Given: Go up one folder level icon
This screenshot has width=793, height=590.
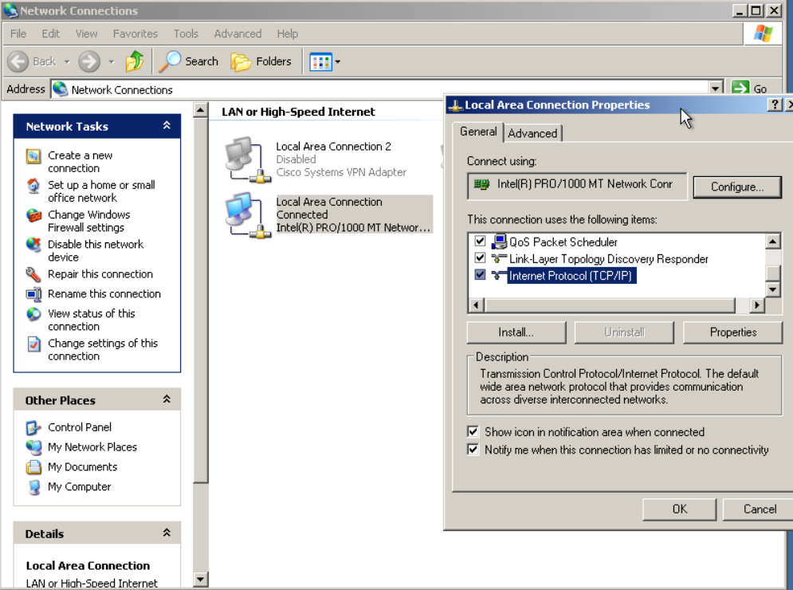Looking at the screenshot, I should (135, 61).
